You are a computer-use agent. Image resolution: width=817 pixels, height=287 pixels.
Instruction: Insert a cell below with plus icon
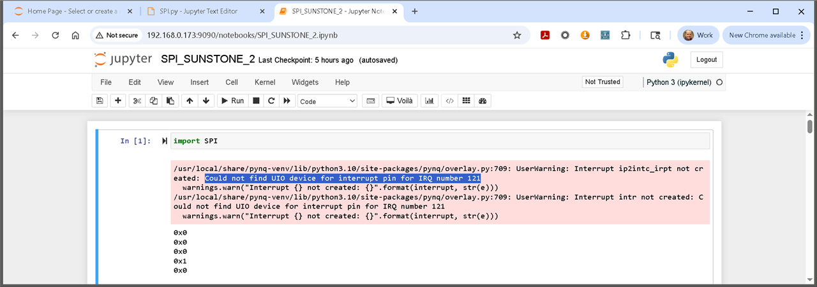(x=118, y=101)
